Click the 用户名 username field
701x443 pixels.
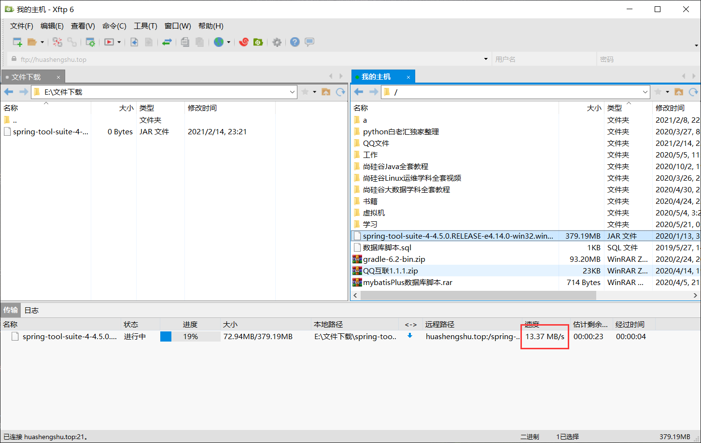click(544, 59)
